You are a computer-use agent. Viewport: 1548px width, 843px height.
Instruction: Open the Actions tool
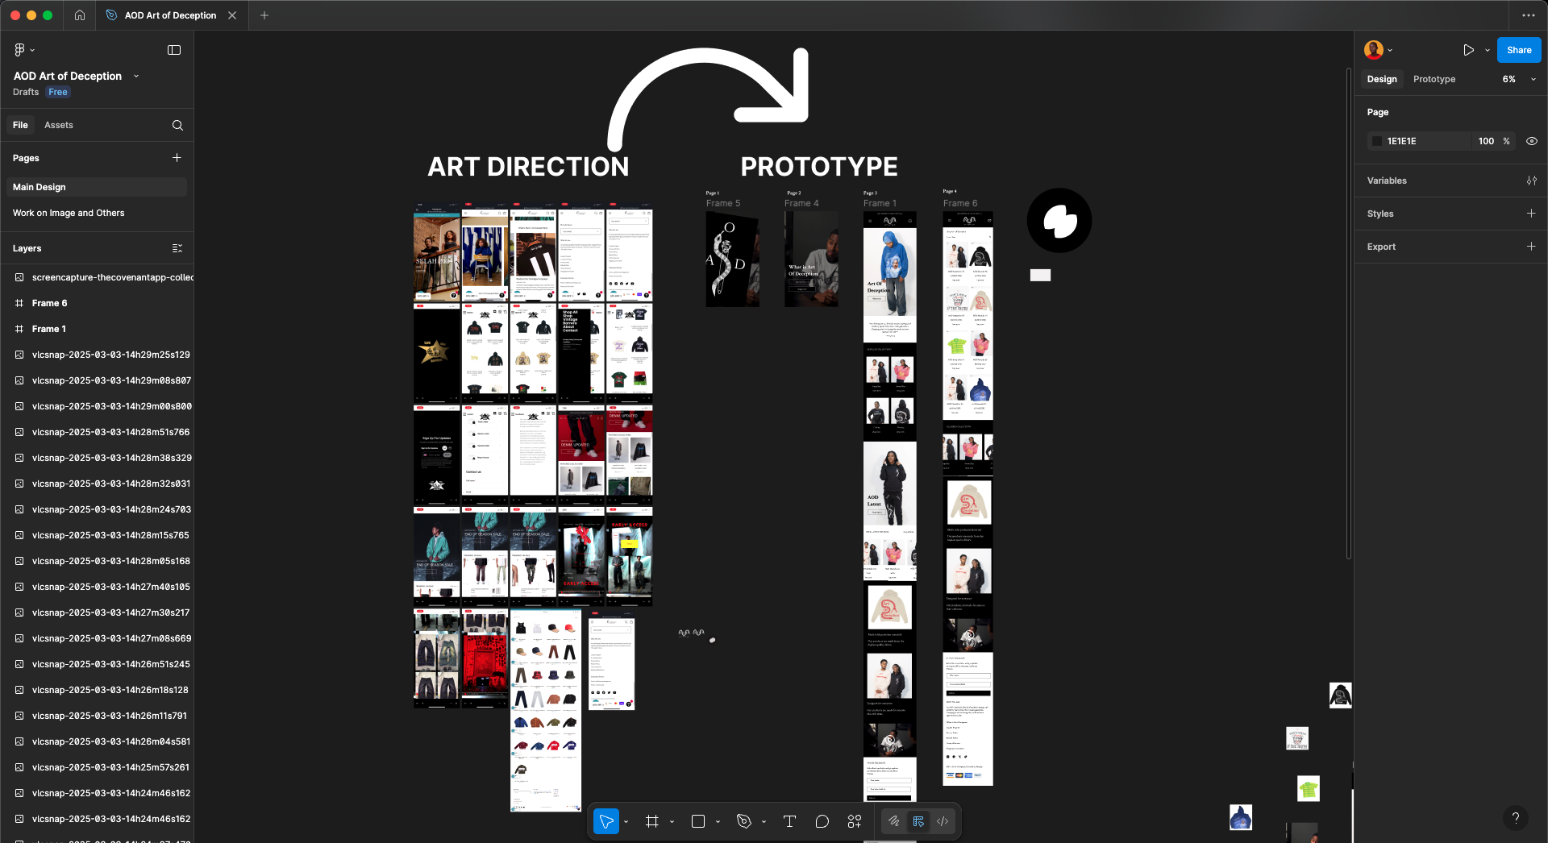click(855, 821)
